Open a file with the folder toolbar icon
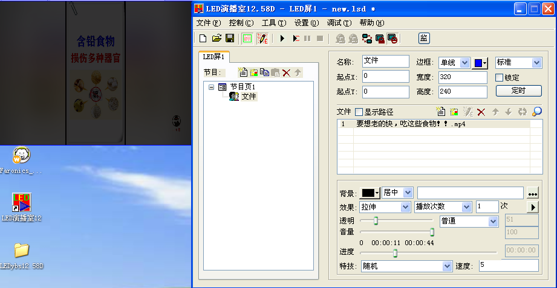This screenshot has width=557, height=288. [217, 38]
